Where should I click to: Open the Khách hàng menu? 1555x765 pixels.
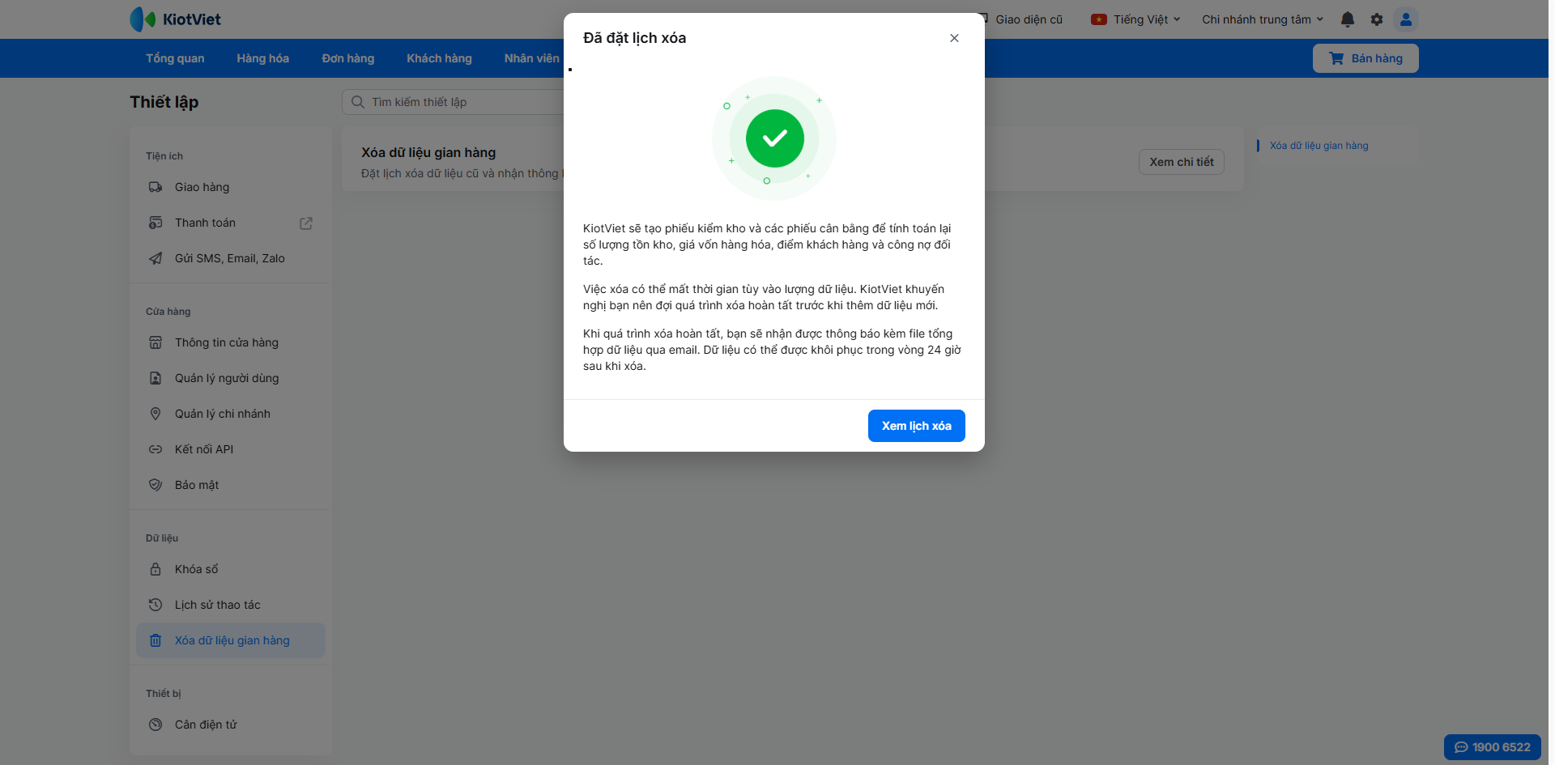tap(439, 58)
